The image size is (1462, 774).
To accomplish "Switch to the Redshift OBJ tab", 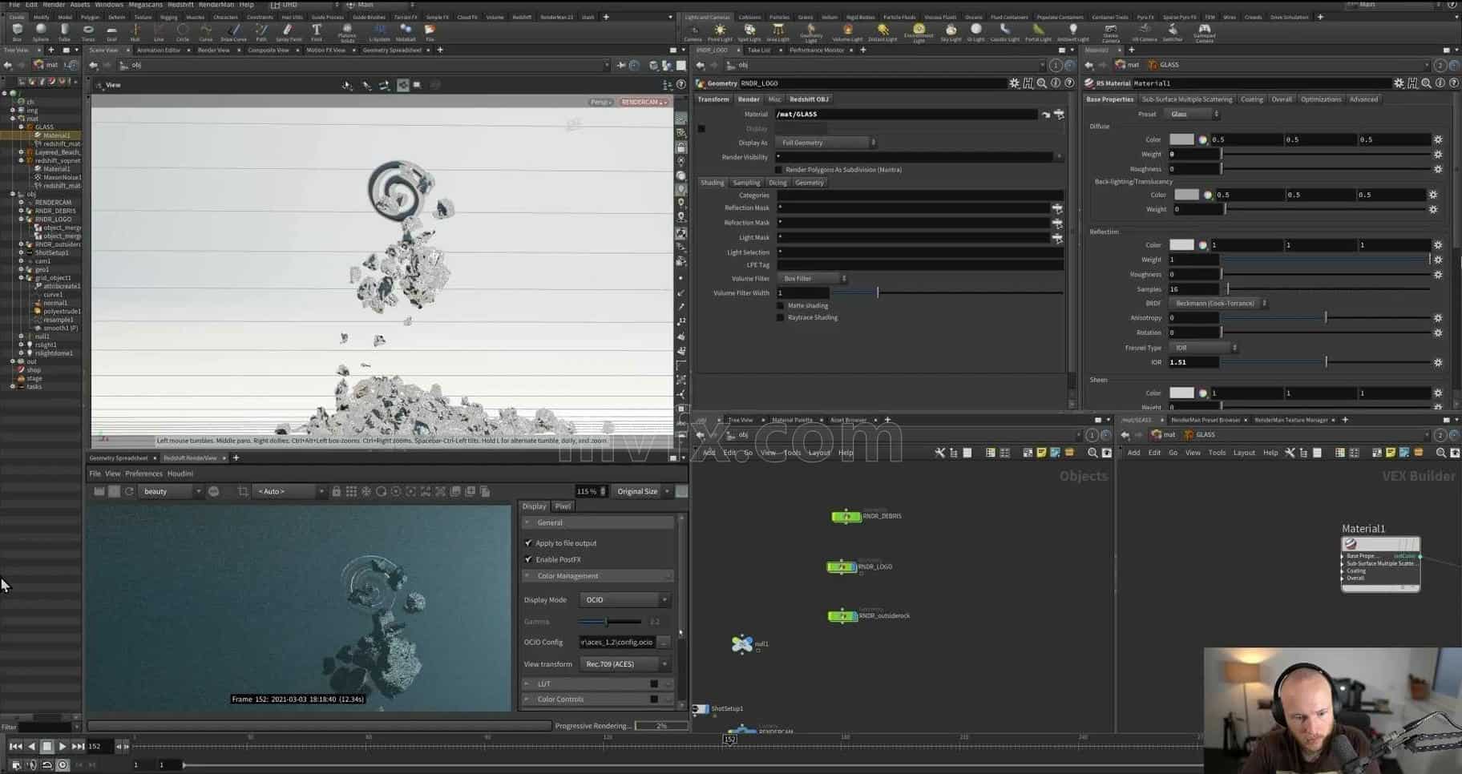I will 809,99.
